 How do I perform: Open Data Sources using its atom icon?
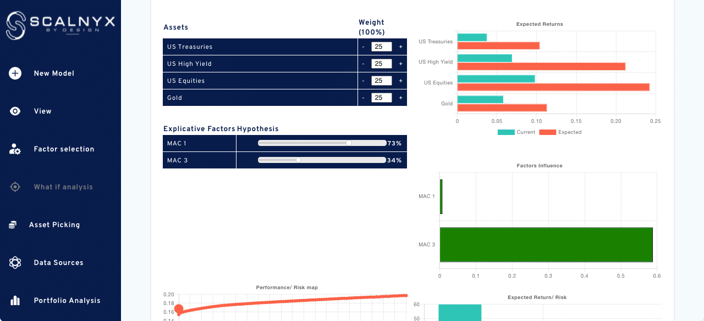click(14, 262)
